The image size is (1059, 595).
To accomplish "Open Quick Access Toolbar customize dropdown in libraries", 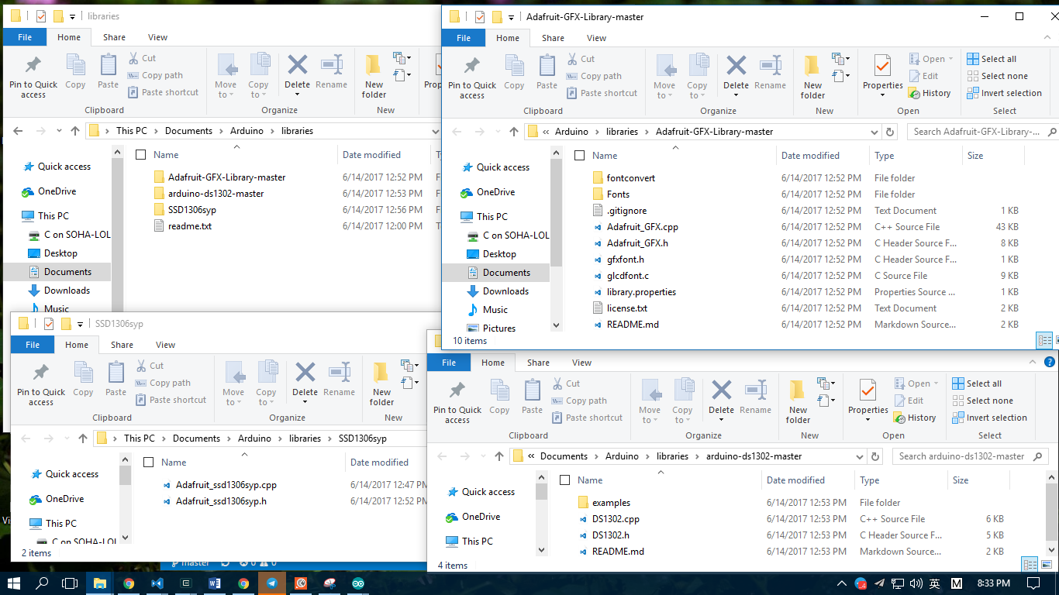I will 72,16.
